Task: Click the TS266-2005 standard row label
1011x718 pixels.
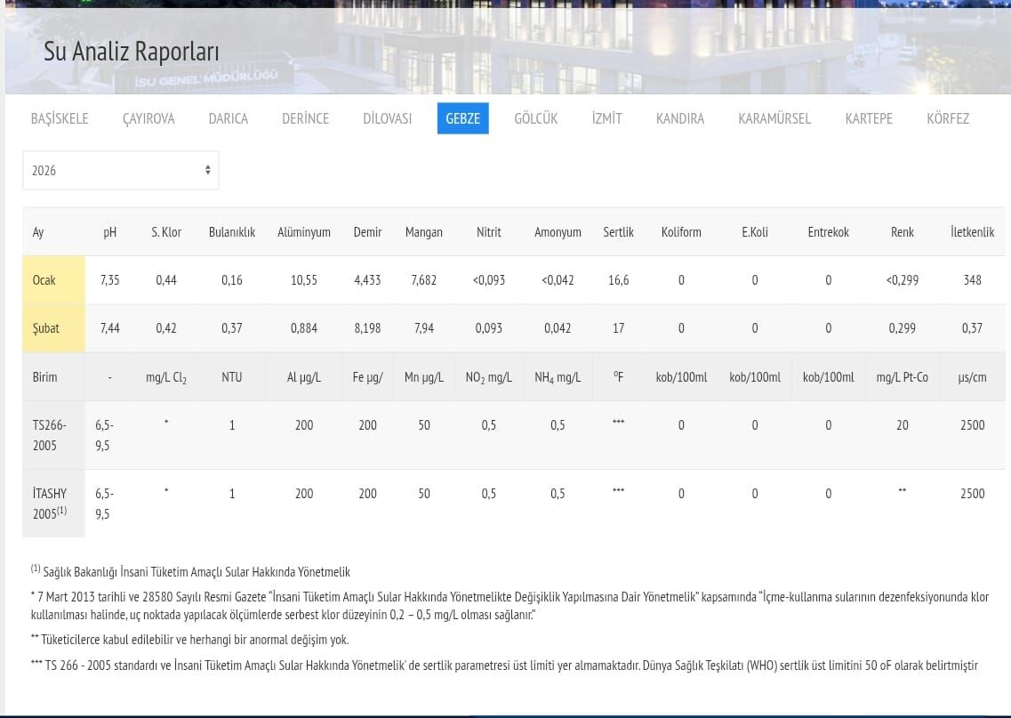Action: coord(50,435)
